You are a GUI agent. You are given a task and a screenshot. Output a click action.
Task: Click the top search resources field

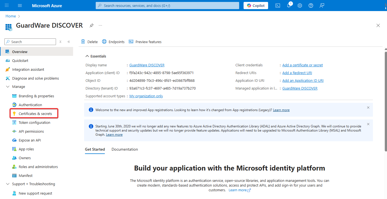[167, 6]
